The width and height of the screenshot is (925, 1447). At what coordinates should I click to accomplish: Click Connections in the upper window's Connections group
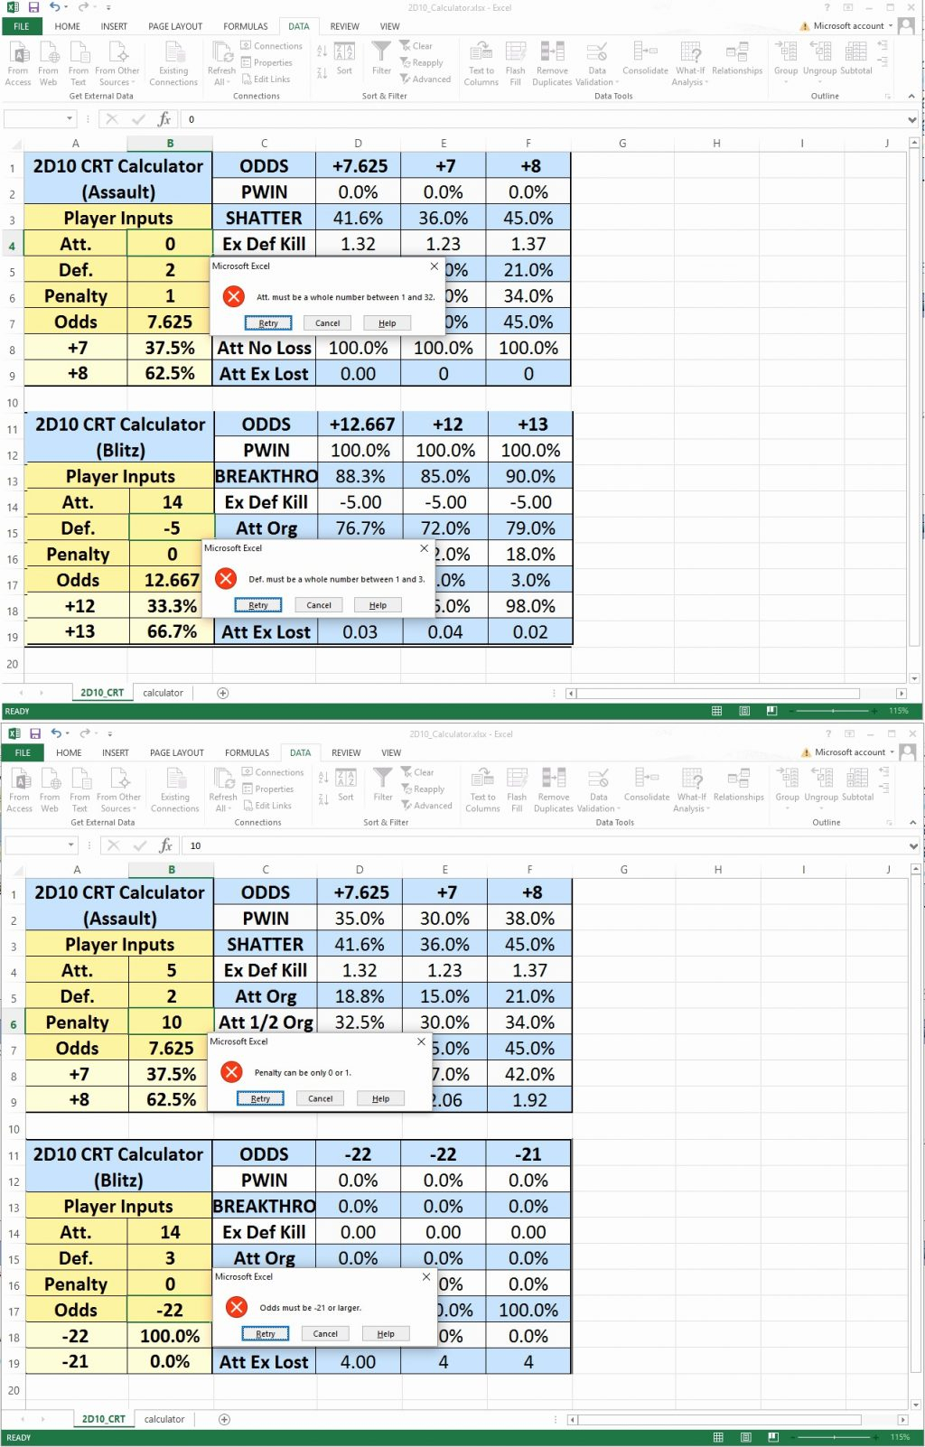tap(271, 46)
